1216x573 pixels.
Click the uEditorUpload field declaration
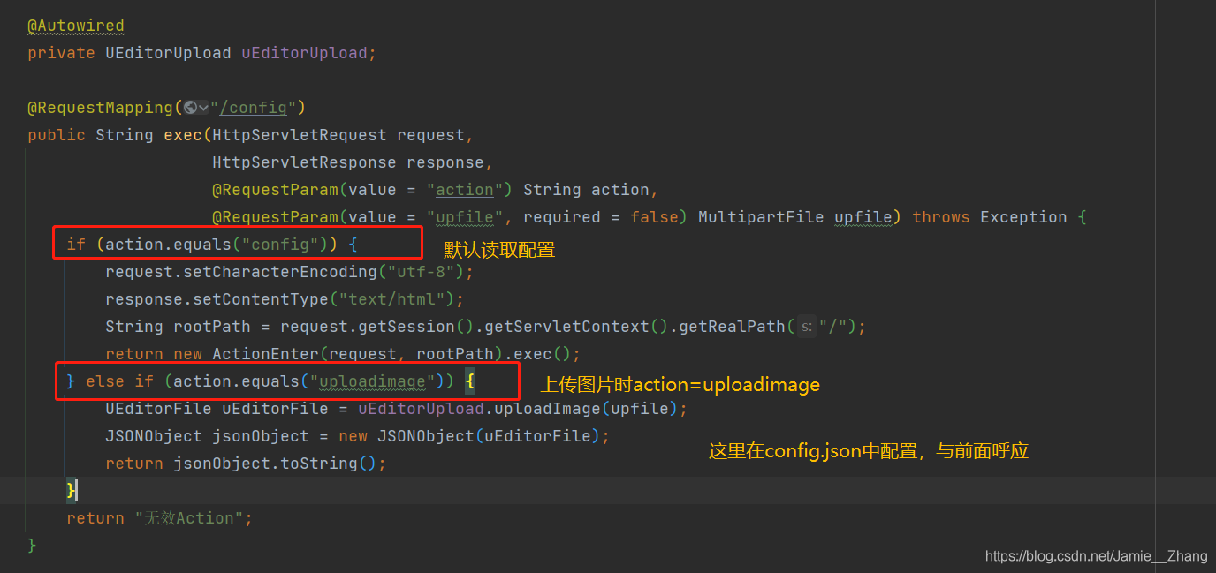point(304,53)
